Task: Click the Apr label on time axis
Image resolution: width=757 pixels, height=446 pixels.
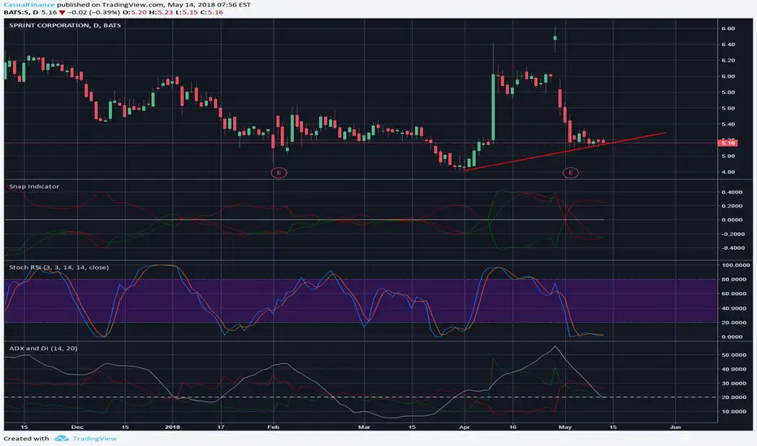Action: pos(465,427)
